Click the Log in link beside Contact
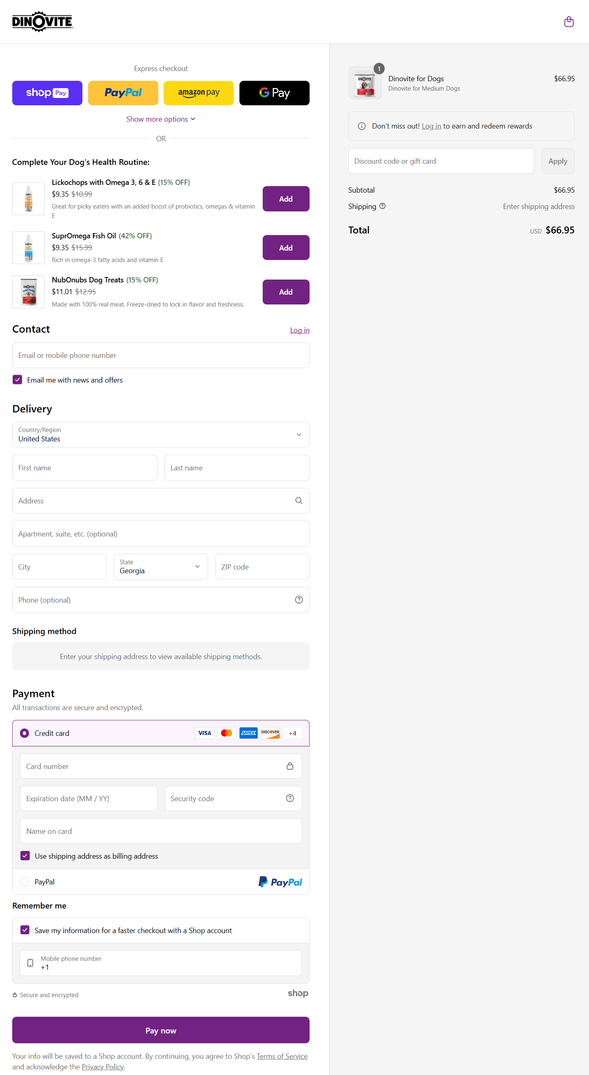 299,330
